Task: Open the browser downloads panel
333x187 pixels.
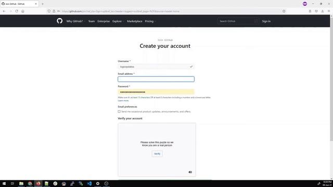Action: click(323, 11)
